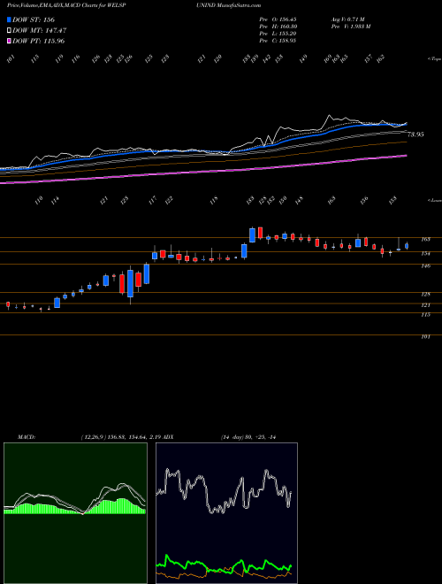Click the latest blue candlestick at the chart's right edge
The image size is (442, 584).
(x=407, y=246)
